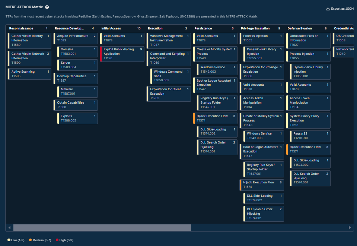The height and width of the screenshot is (246, 357).
Task: Click the right arrow of the horizontal scrollbar
Action: point(350,227)
